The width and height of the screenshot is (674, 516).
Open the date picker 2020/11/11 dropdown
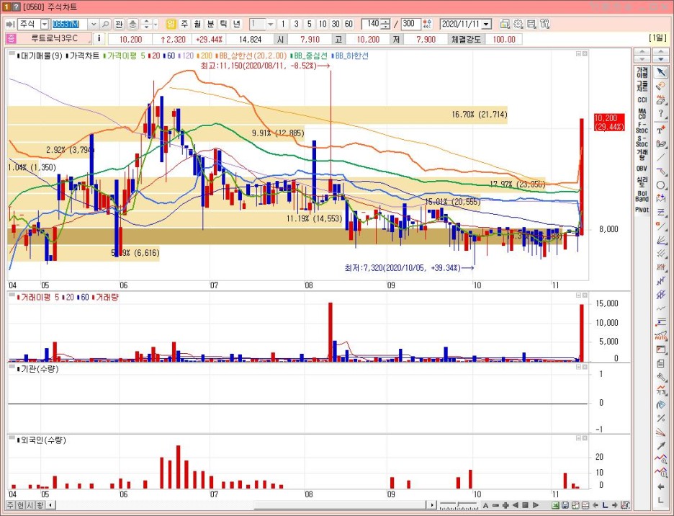pyautogui.click(x=487, y=24)
